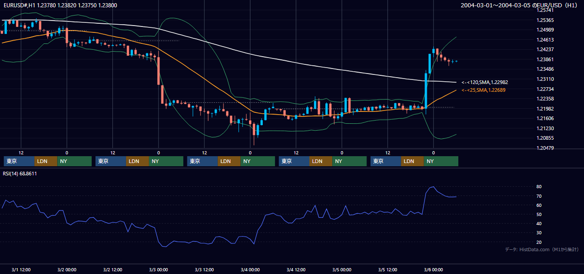584x274 pixels.
Task: Click the RSI level 50 axis label
Action: pyautogui.click(x=539, y=214)
